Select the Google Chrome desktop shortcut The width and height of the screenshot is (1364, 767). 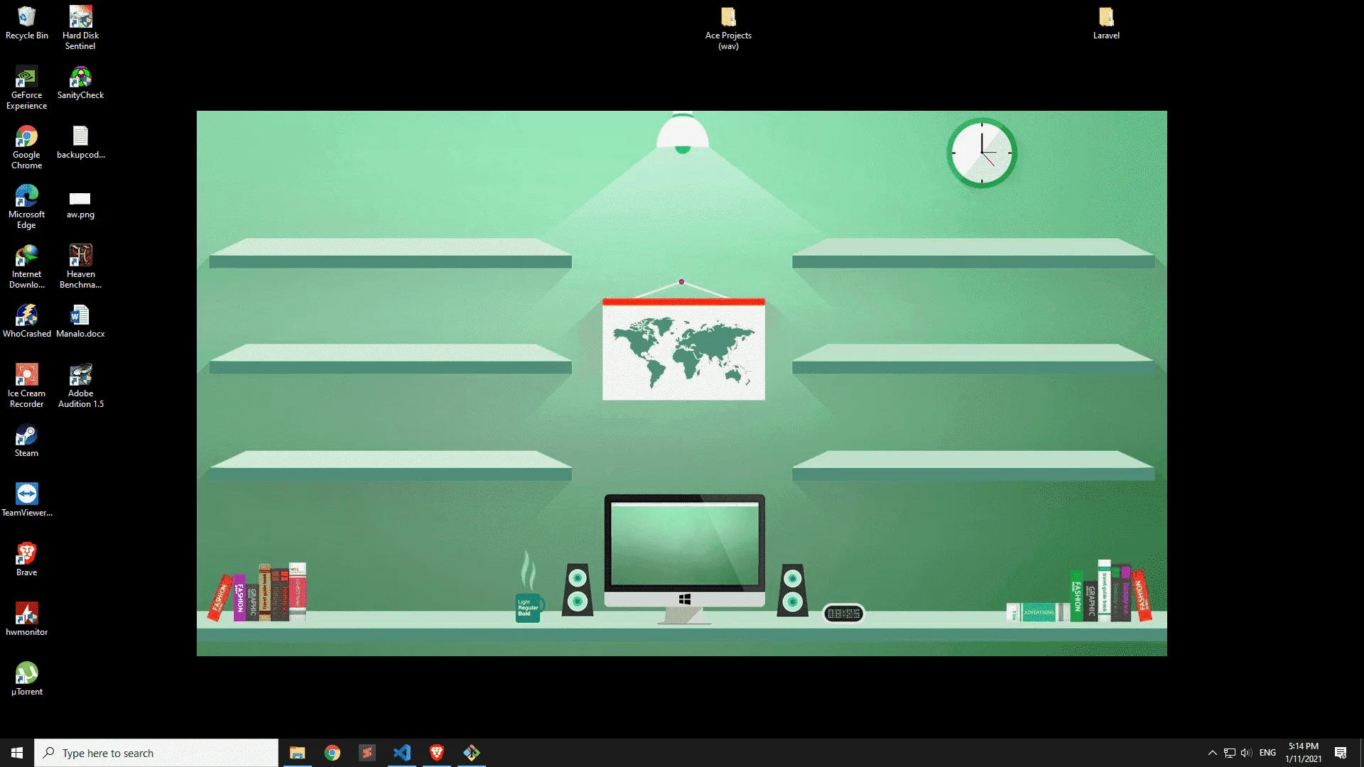point(26,147)
